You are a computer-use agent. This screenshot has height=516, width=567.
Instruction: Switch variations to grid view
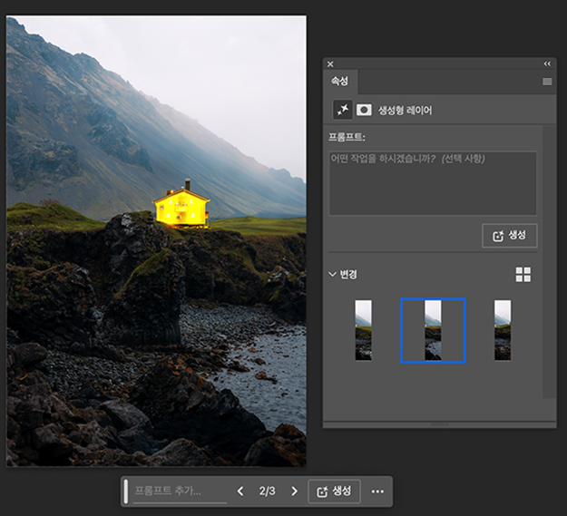coord(523,275)
